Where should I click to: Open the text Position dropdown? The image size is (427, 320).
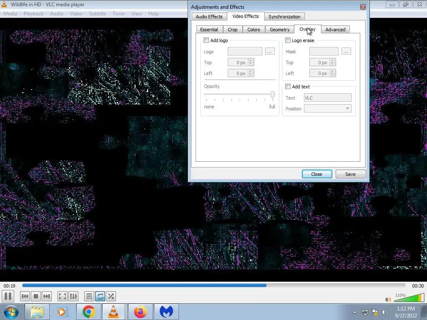pos(327,109)
